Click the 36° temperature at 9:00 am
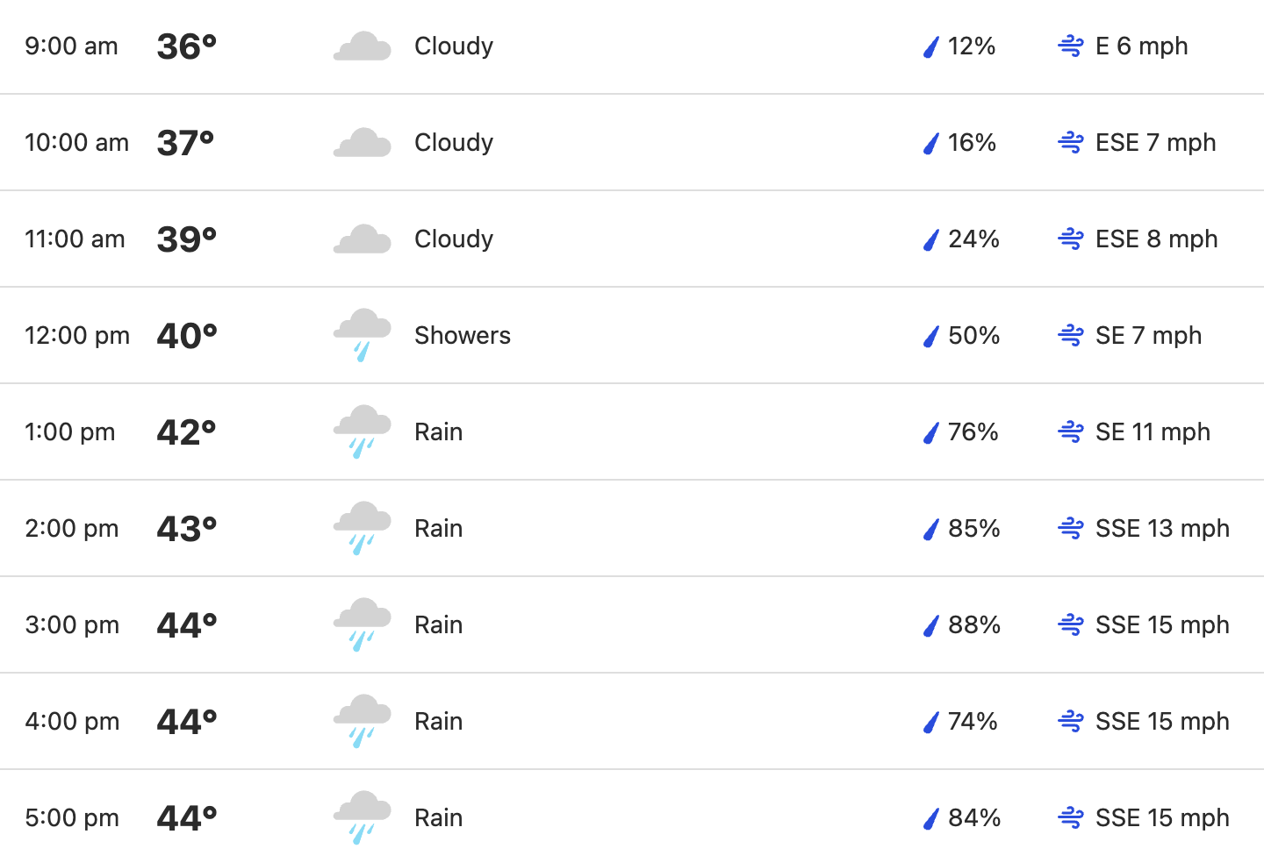This screenshot has width=1264, height=863. click(x=186, y=46)
